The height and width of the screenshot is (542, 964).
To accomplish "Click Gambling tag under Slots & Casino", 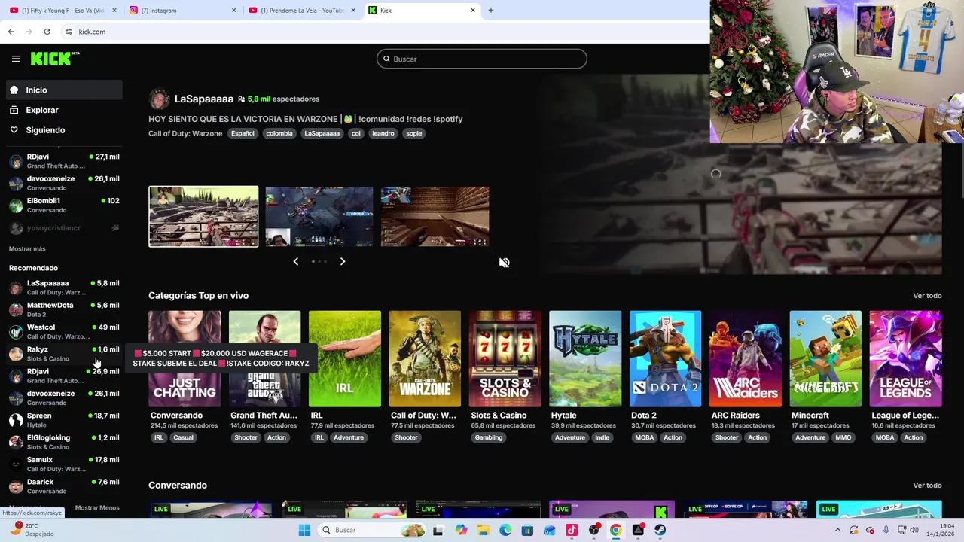I will (489, 437).
